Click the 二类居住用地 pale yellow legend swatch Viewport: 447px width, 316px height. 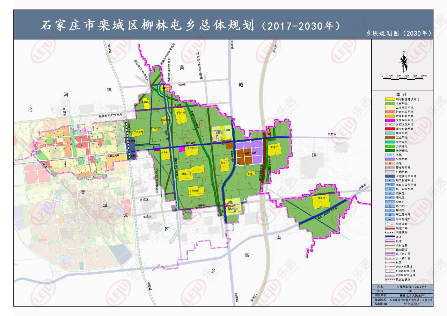click(390, 108)
